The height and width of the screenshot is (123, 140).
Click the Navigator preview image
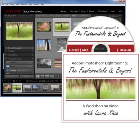click(19, 31)
